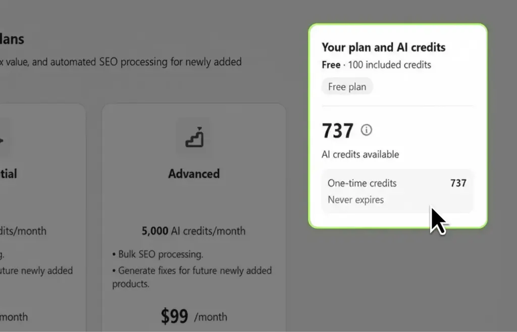The image size is (517, 332).
Task: Click the Generate fixes for future products bullet
Action: point(192,277)
